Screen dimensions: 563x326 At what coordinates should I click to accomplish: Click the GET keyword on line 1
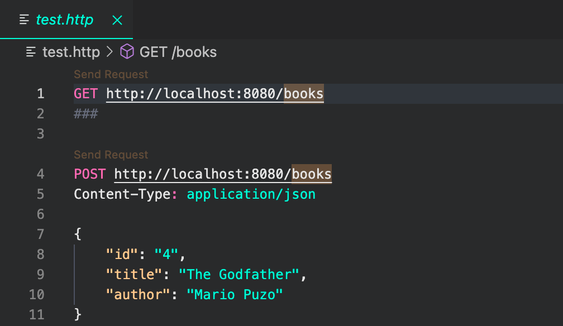[85, 93]
